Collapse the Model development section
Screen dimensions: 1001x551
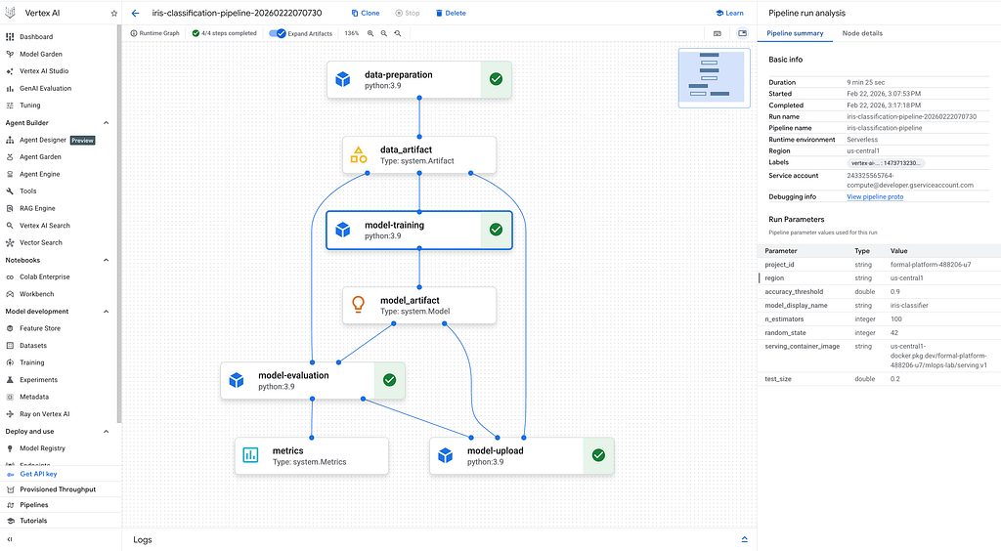(x=106, y=312)
